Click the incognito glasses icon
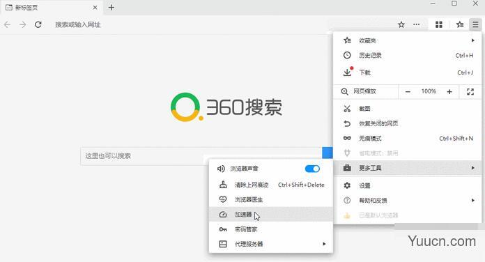The image size is (485, 262). pos(347,138)
